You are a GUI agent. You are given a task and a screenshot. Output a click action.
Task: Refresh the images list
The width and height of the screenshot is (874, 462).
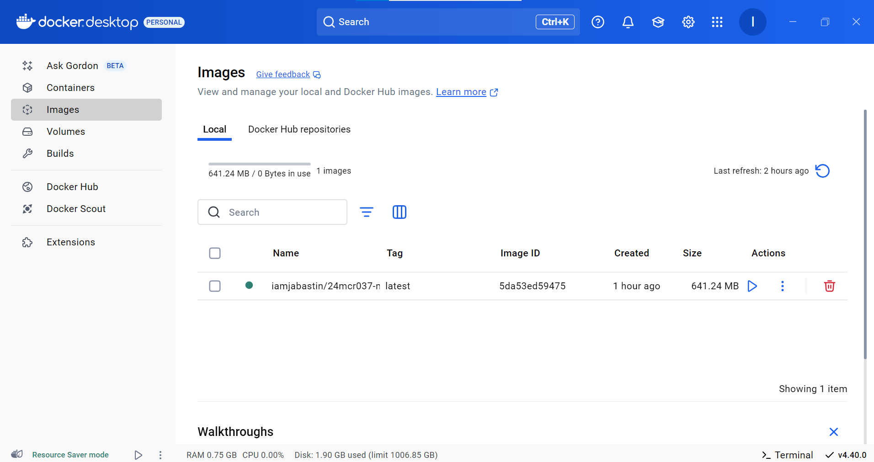point(822,171)
